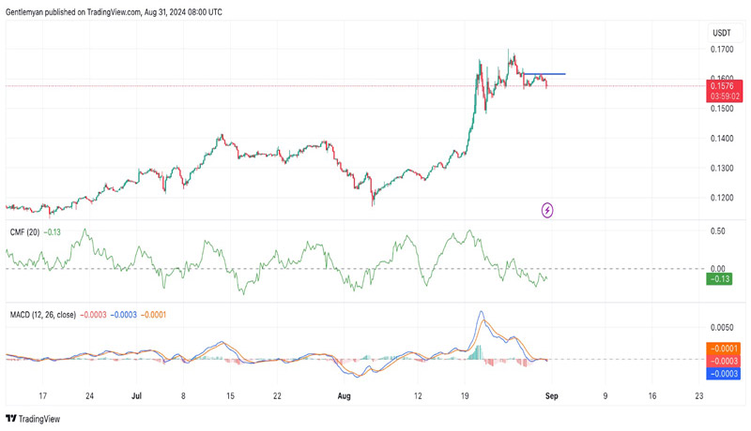The image size is (751, 431).
Task: Click the 17 date label on time axis
Action: (x=42, y=396)
